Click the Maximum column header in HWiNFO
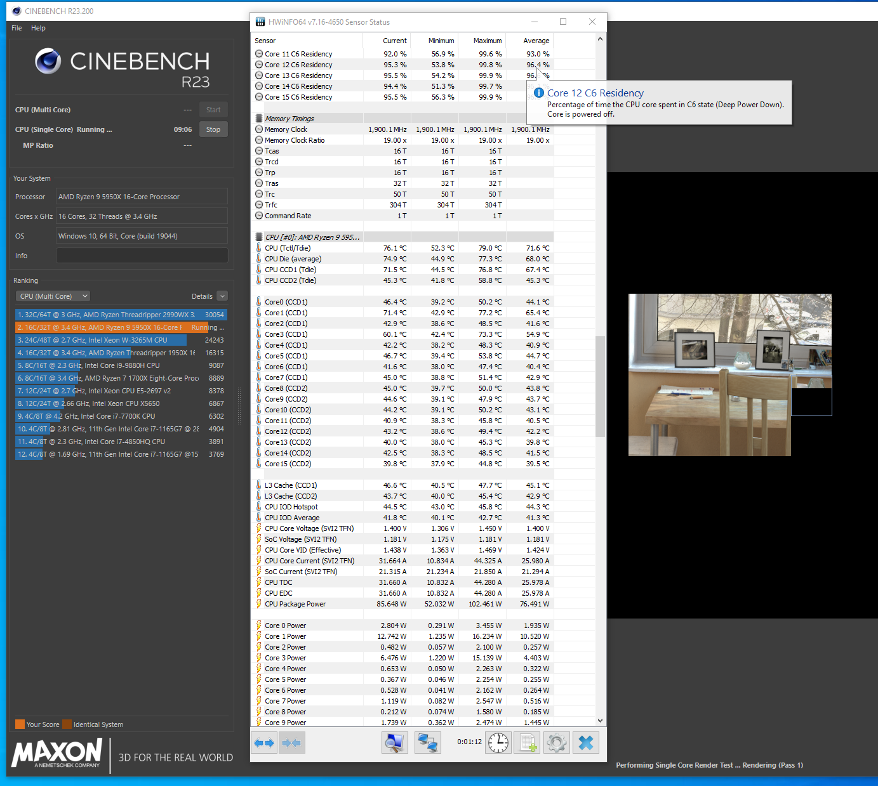This screenshot has height=786, width=878. (x=482, y=41)
